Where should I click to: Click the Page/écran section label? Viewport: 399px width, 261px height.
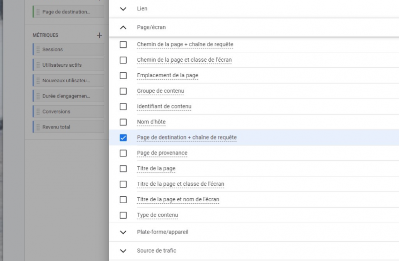[151, 27]
